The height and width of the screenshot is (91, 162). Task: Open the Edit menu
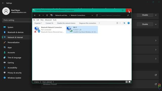38,20
